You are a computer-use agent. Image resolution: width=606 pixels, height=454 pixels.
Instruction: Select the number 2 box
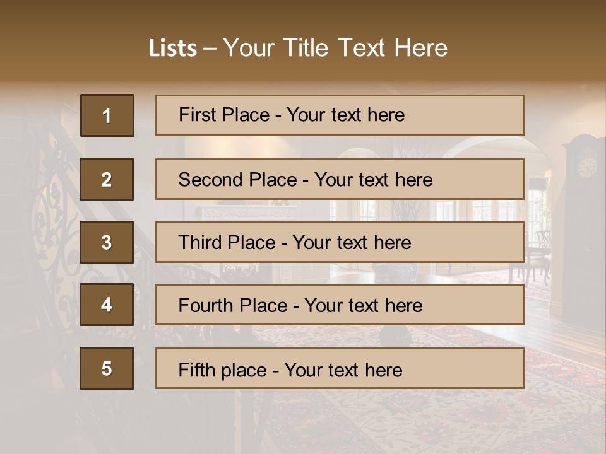pyautogui.click(x=107, y=179)
